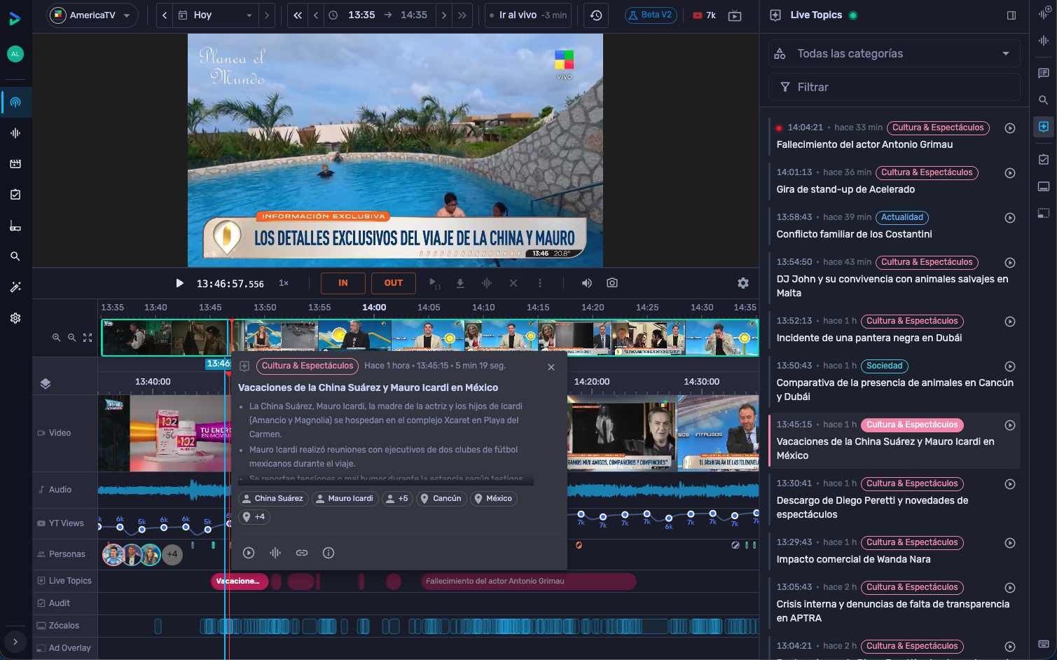
Task: Select the Incidente de una pantera negra topic
Action: (x=894, y=329)
